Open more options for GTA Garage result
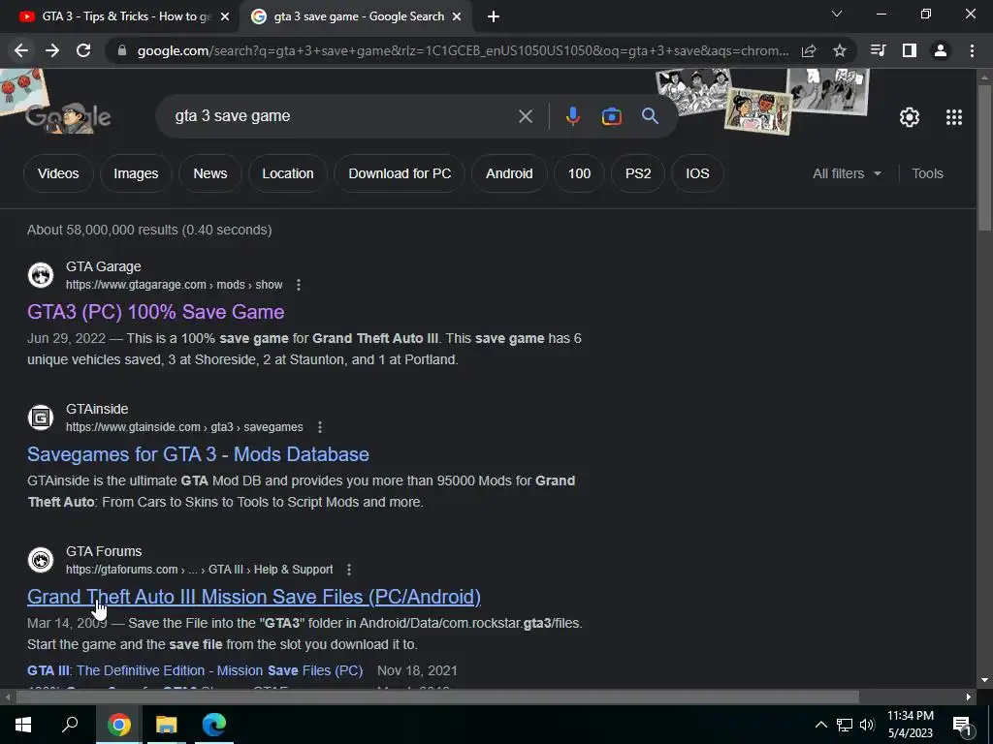 coord(299,286)
